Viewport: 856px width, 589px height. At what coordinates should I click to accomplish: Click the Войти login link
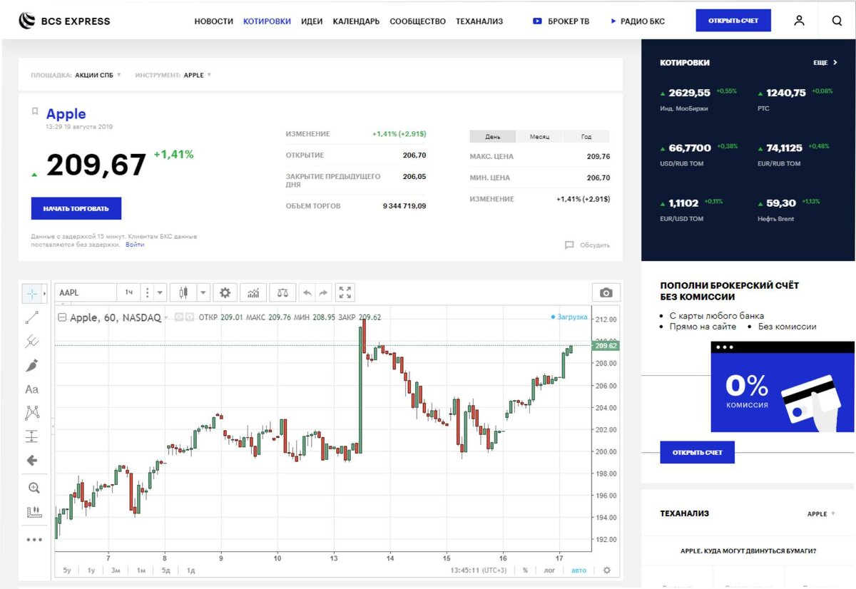pyautogui.click(x=135, y=245)
